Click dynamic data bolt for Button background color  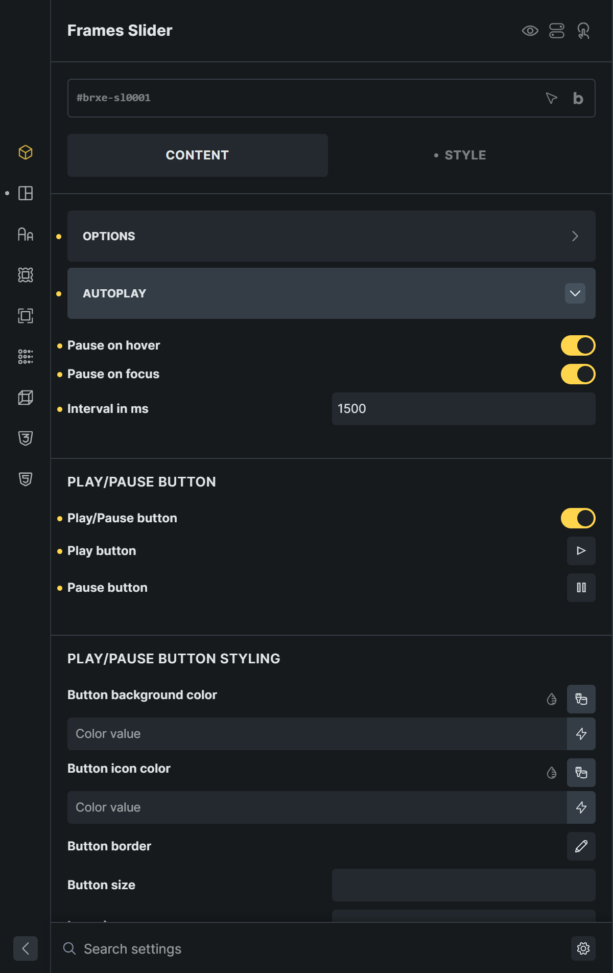(x=581, y=734)
